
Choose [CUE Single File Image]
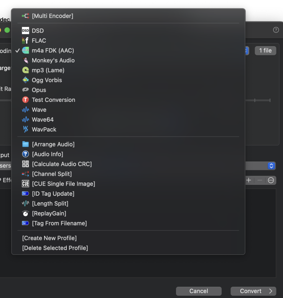(128, 184)
